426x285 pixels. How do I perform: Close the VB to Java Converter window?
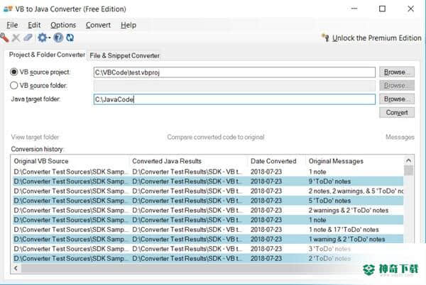[411, 9]
